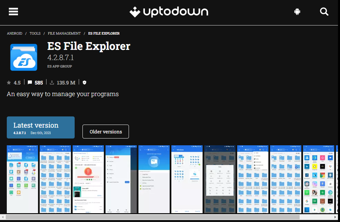Click the star rating icon

coord(9,82)
